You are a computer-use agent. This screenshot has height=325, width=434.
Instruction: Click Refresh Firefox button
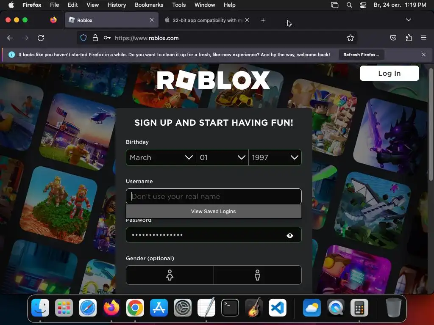[361, 55]
